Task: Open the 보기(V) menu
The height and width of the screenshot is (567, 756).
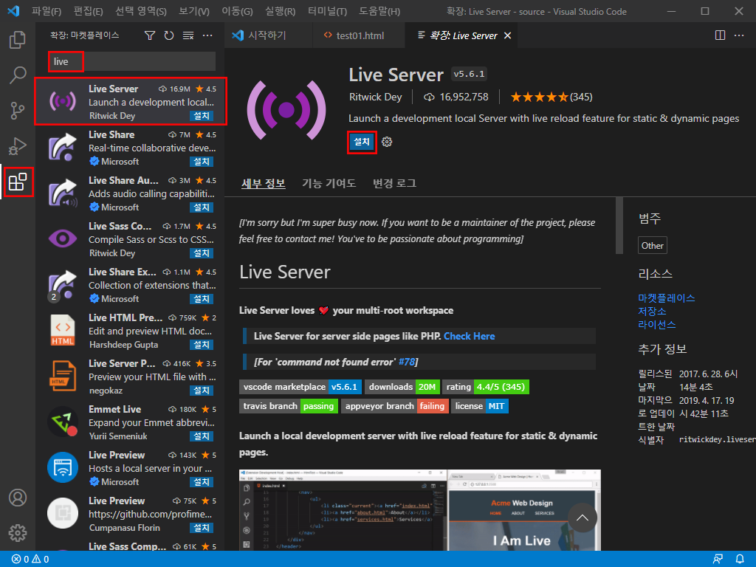Action: tap(194, 11)
